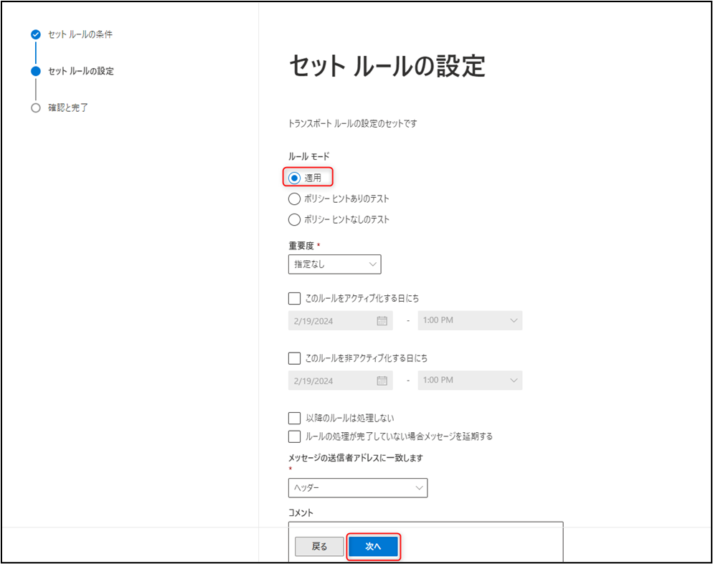Open the 重要度 severity dropdown
The height and width of the screenshot is (564, 713).
[x=334, y=264]
